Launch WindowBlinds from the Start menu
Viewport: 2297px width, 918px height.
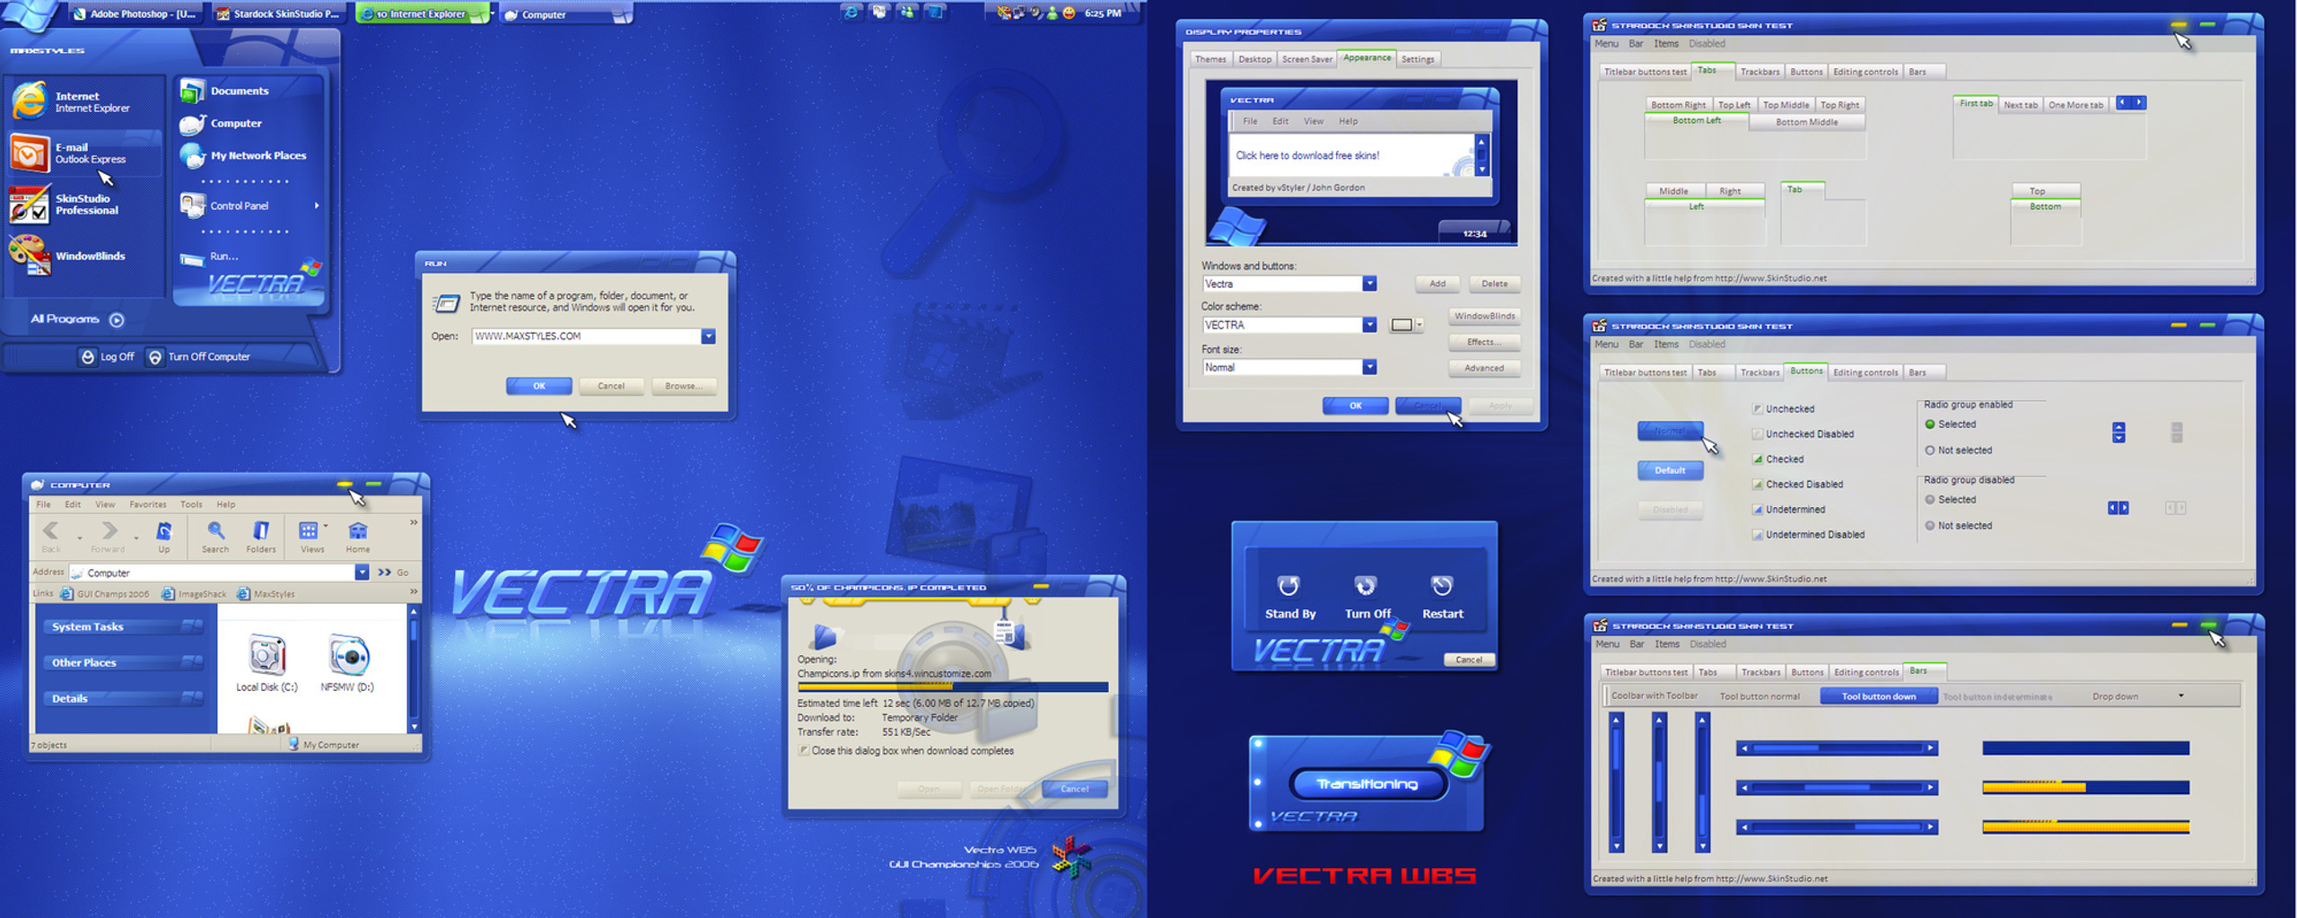[30, 256]
